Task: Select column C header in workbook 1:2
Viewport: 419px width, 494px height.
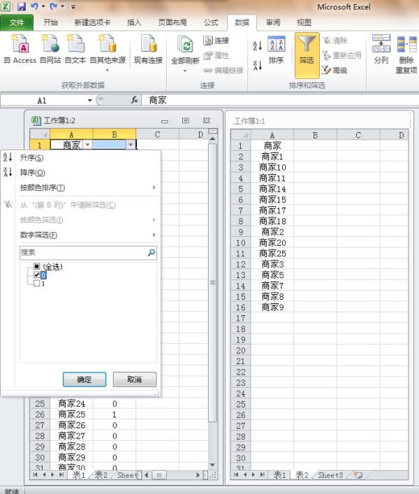Action: (157, 135)
